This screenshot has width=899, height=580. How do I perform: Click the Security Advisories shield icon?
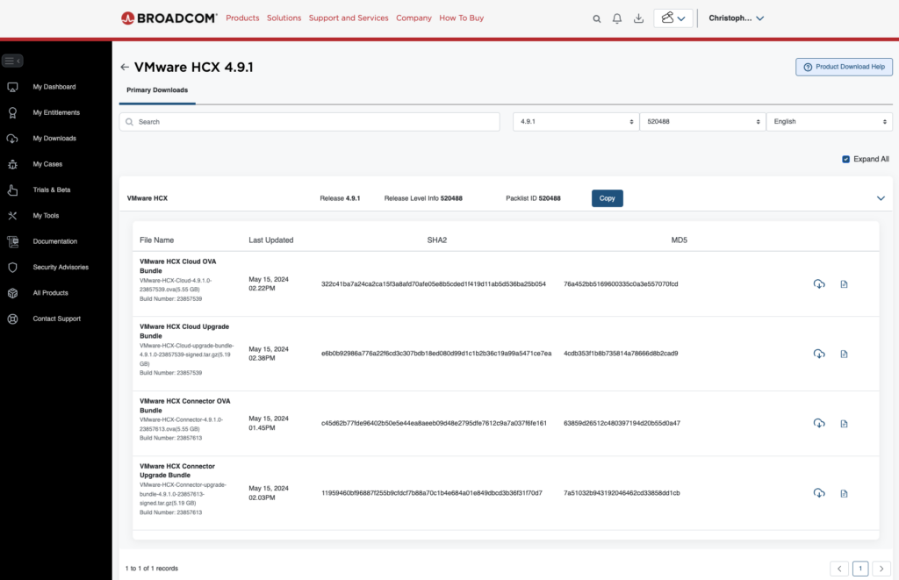pos(12,268)
